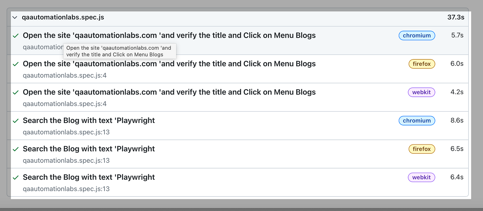Open firefox 'Search the Blog with text' test
483x211 pixels.
pyautogui.click(x=89, y=149)
